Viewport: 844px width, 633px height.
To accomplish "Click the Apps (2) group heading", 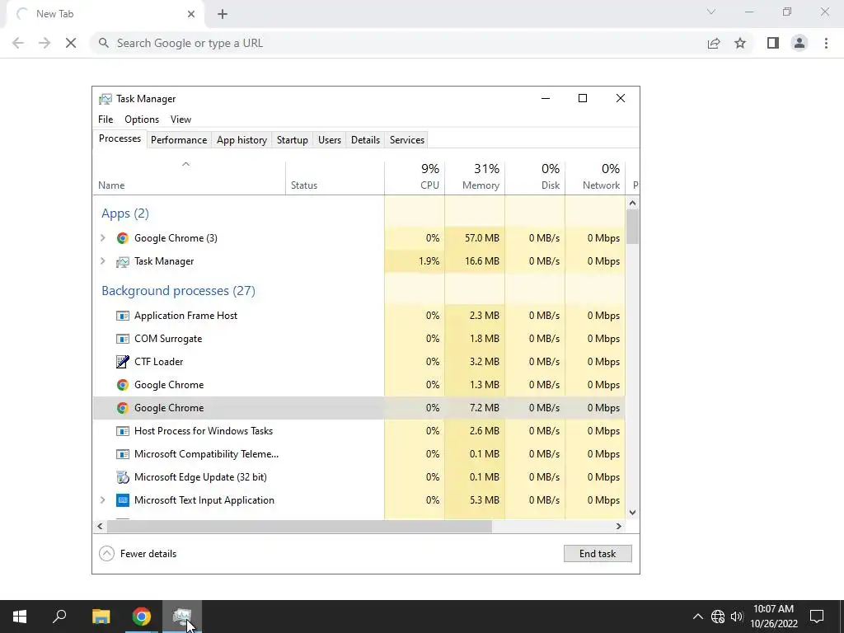I will point(125,213).
